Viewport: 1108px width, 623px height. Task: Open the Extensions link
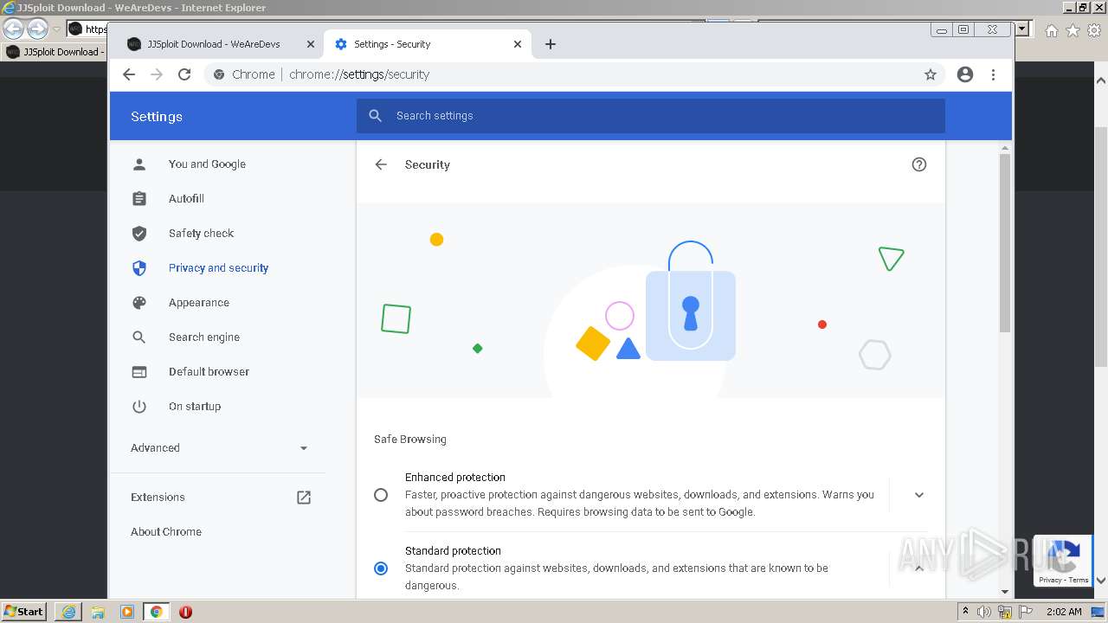point(158,498)
